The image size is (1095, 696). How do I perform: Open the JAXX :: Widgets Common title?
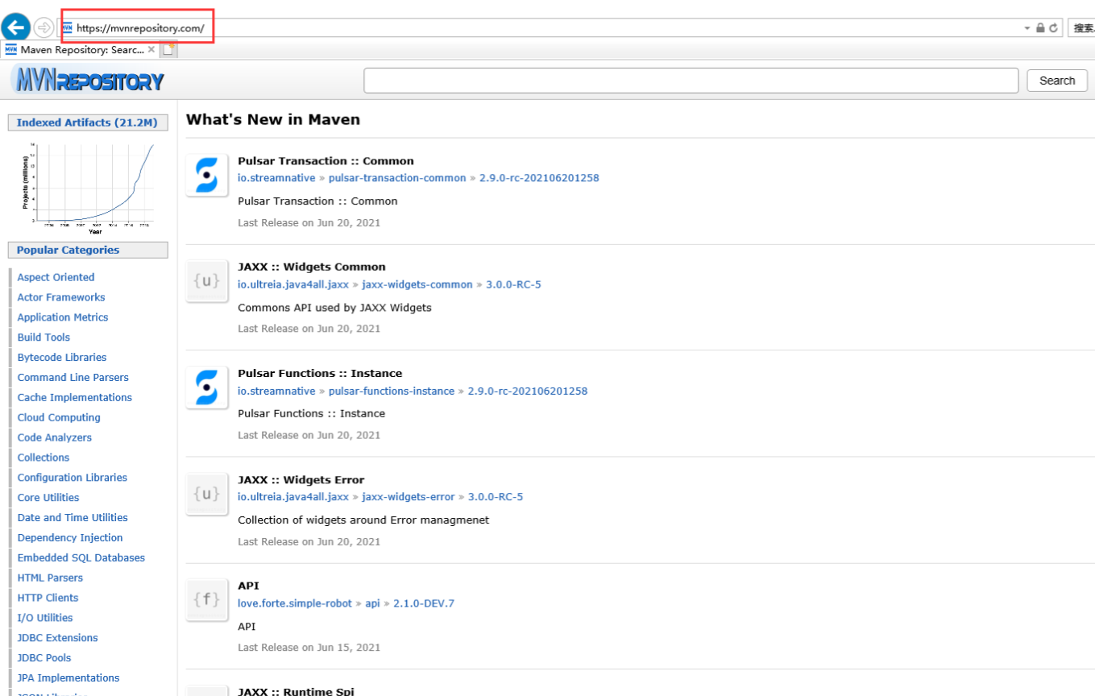pyautogui.click(x=312, y=267)
